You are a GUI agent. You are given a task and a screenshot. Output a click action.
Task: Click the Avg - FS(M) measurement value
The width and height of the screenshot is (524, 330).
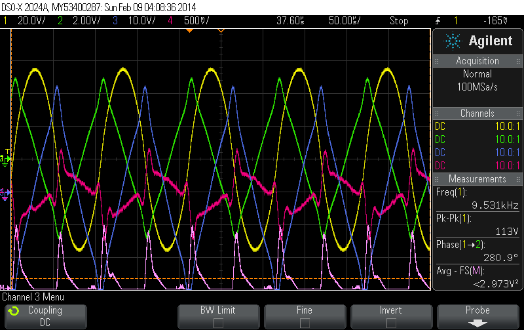[x=497, y=284]
